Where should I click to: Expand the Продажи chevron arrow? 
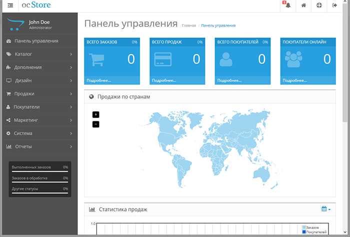click(71, 94)
